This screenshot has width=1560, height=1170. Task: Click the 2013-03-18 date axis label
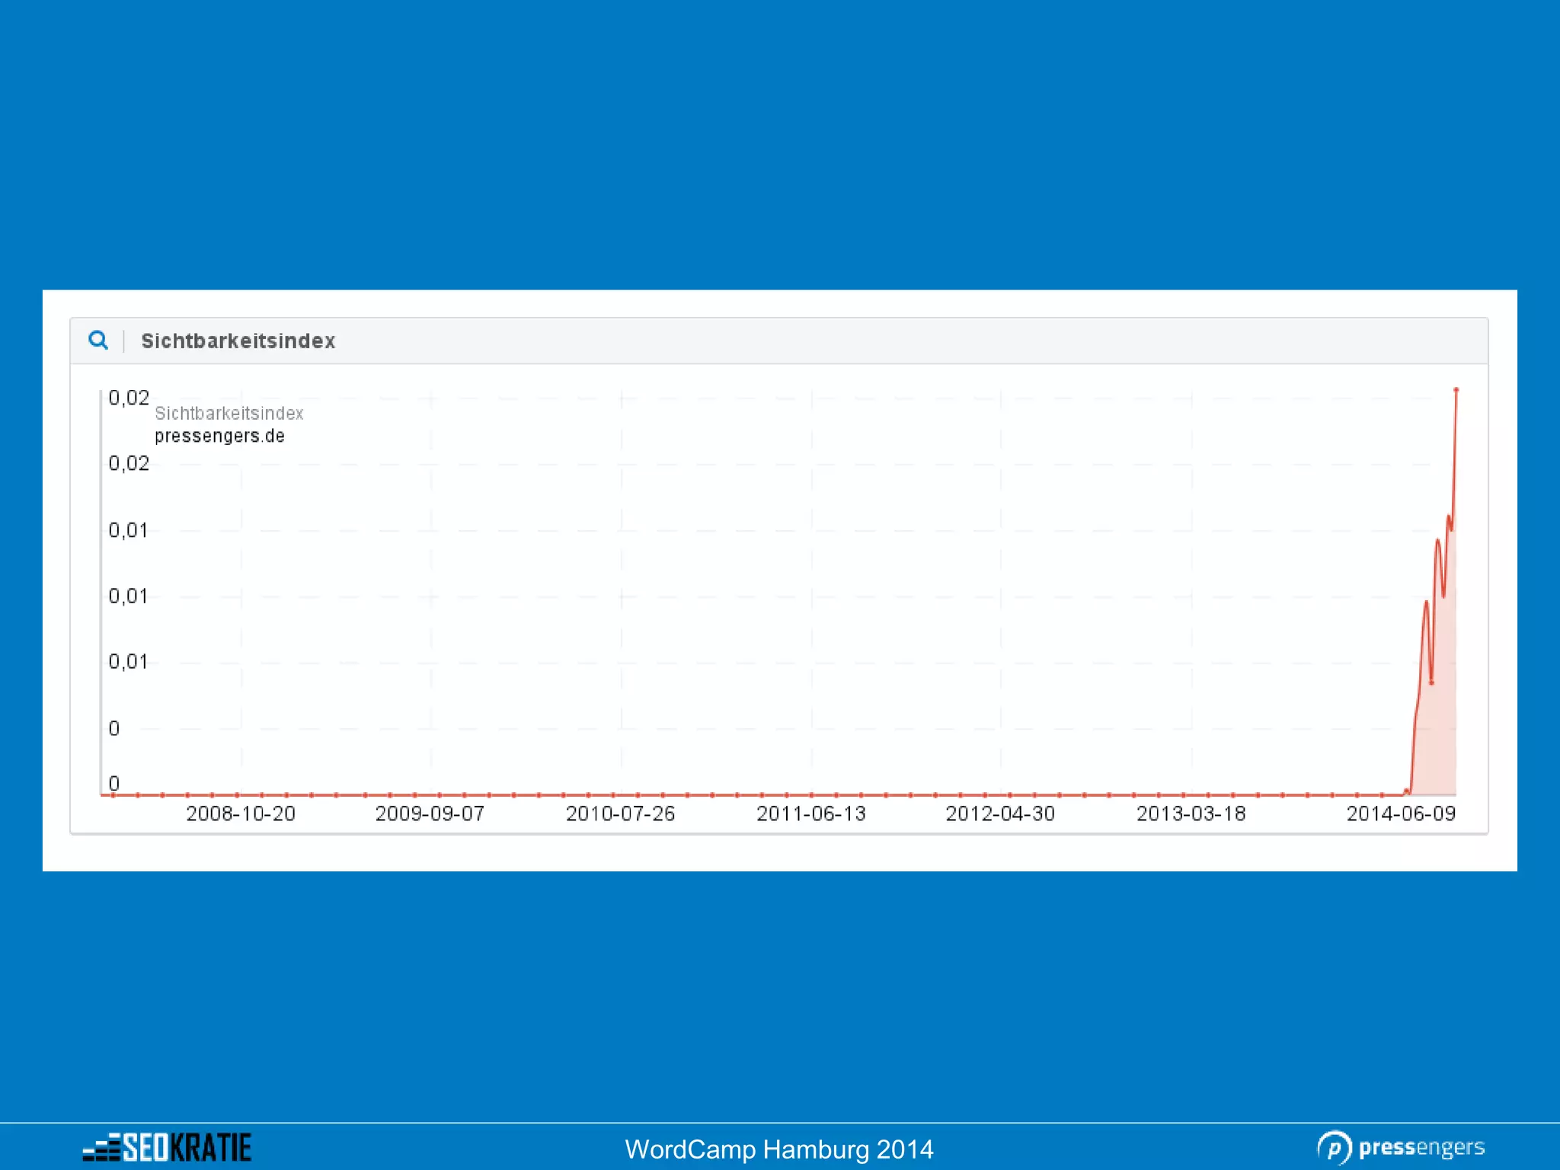[x=1191, y=814]
